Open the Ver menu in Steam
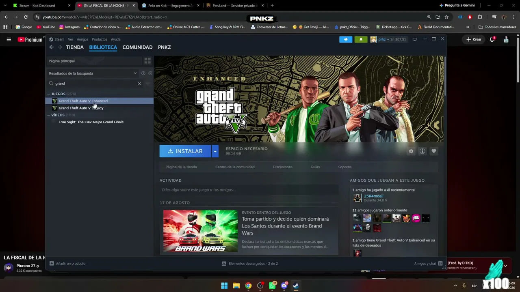Image resolution: width=520 pixels, height=292 pixels. 71,39
